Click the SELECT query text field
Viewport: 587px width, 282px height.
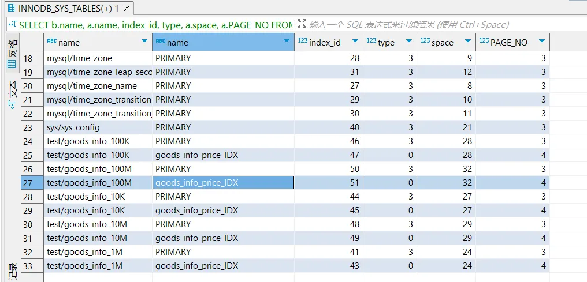[156, 25]
